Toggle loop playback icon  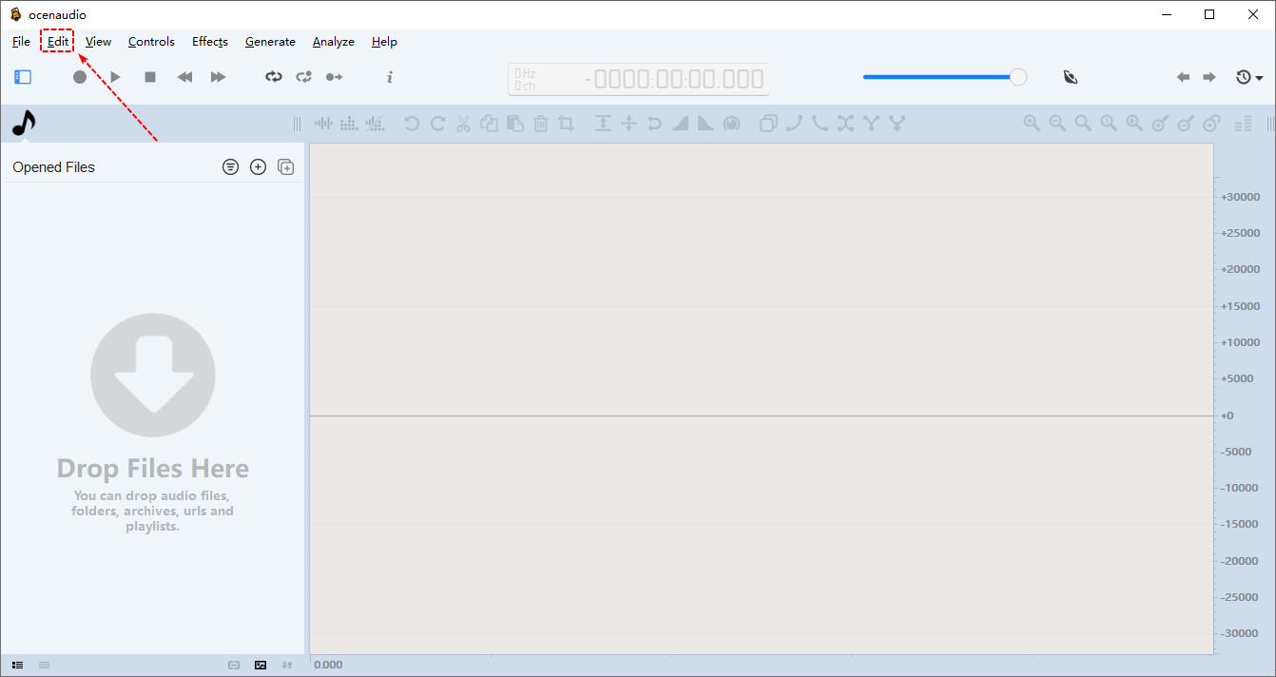[x=274, y=77]
